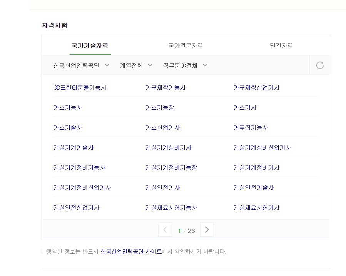Select the 건설기계기술사 certification
The image size is (346, 276).
[74, 147]
